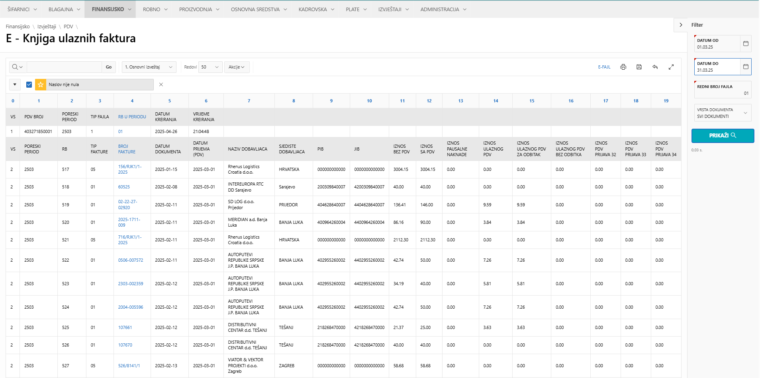The width and height of the screenshot is (760, 378).
Task: Click the Datum do input field
Action: tap(717, 67)
